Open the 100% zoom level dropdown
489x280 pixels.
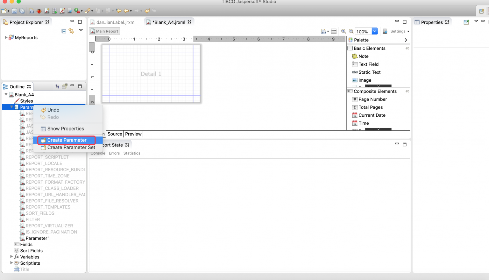375,31
